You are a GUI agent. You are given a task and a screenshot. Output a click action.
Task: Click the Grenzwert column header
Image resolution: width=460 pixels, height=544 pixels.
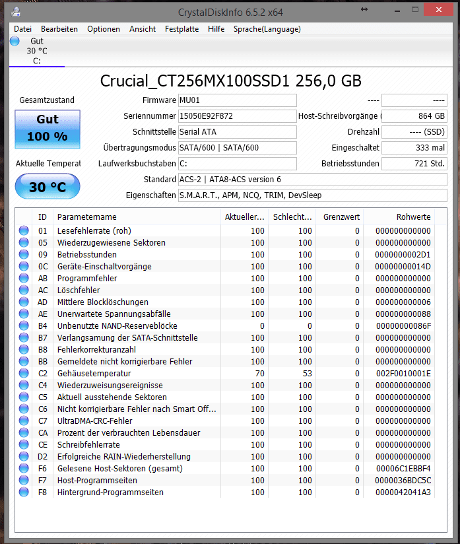tap(340, 217)
